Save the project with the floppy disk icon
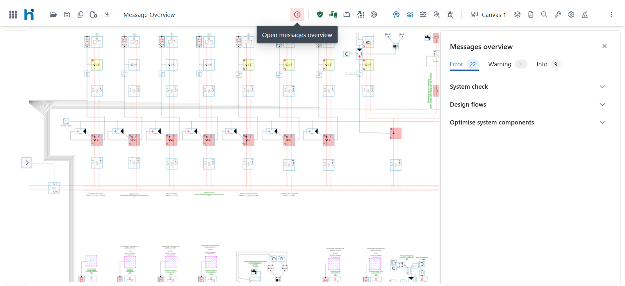The height and width of the screenshot is (286, 625). (67, 15)
